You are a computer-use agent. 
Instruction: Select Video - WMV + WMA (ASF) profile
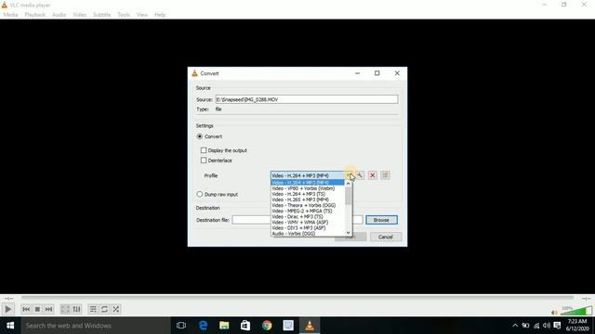pos(308,223)
